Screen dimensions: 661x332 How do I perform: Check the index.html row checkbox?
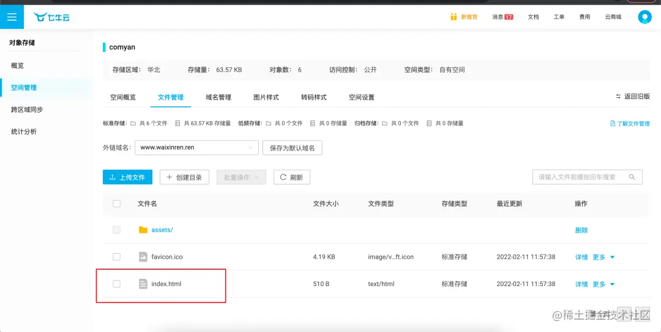coord(117,284)
